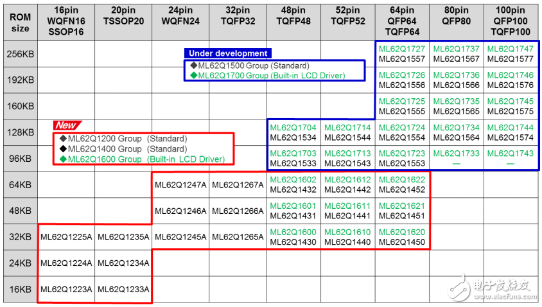The width and height of the screenshot is (542, 307).
Task: Click ML62Q1737 under 80pin QFP80
Action: [x=457, y=49]
